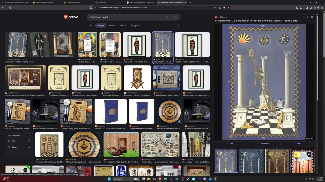The image size is (325, 182).
Task: Open the browser main hamburger menu
Action: [x=322, y=8]
